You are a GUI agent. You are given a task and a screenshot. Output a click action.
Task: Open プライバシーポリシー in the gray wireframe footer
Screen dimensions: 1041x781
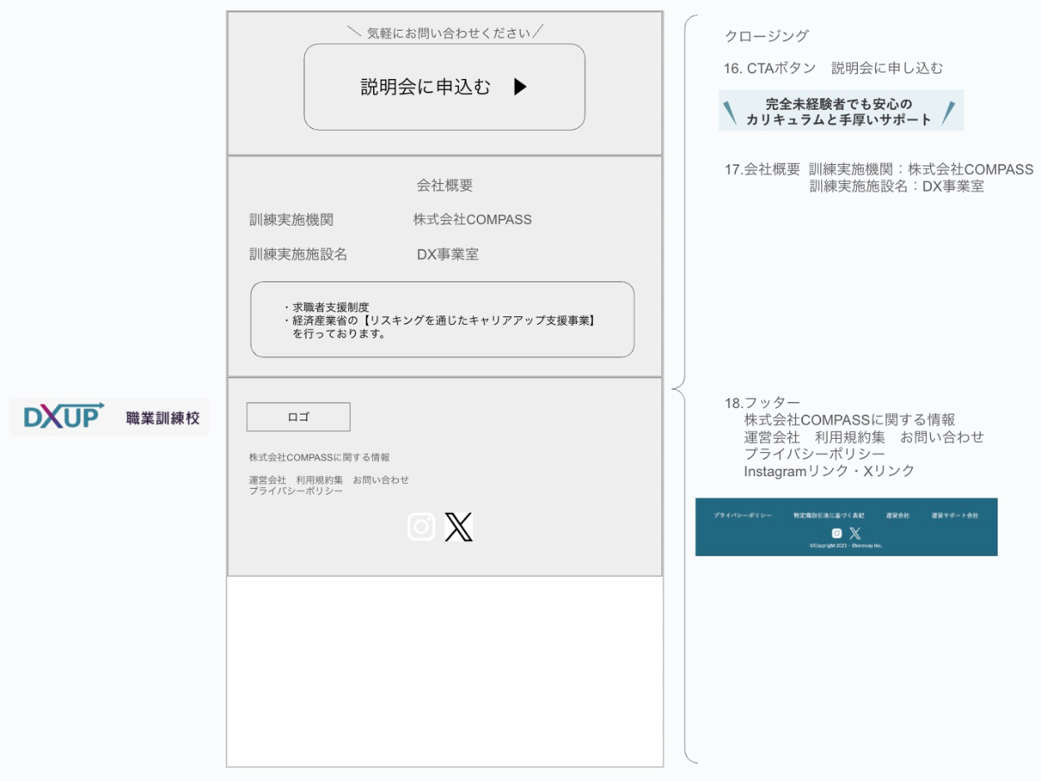[x=296, y=491]
